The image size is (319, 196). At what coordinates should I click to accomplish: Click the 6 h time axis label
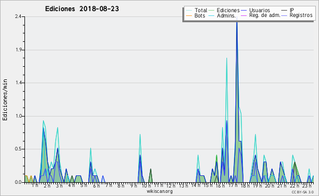(x=96, y=185)
